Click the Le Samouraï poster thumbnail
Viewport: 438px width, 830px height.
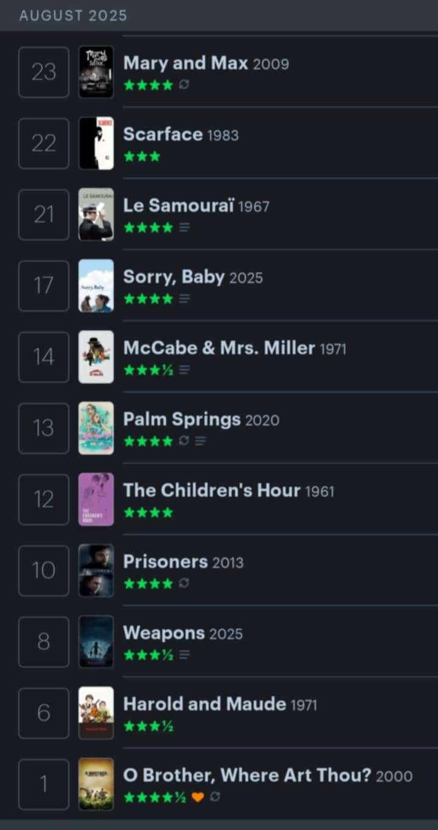pyautogui.click(x=96, y=214)
